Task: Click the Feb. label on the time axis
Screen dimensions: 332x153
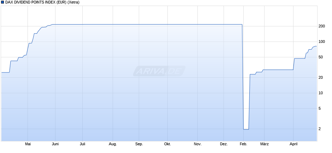Action: click(243, 144)
